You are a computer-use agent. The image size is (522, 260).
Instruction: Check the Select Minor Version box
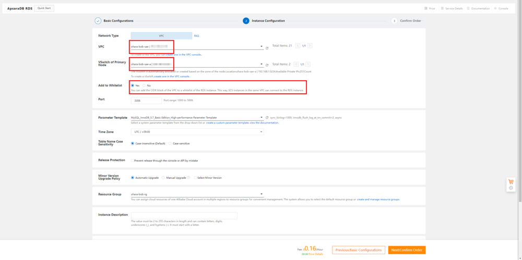tap(195, 178)
